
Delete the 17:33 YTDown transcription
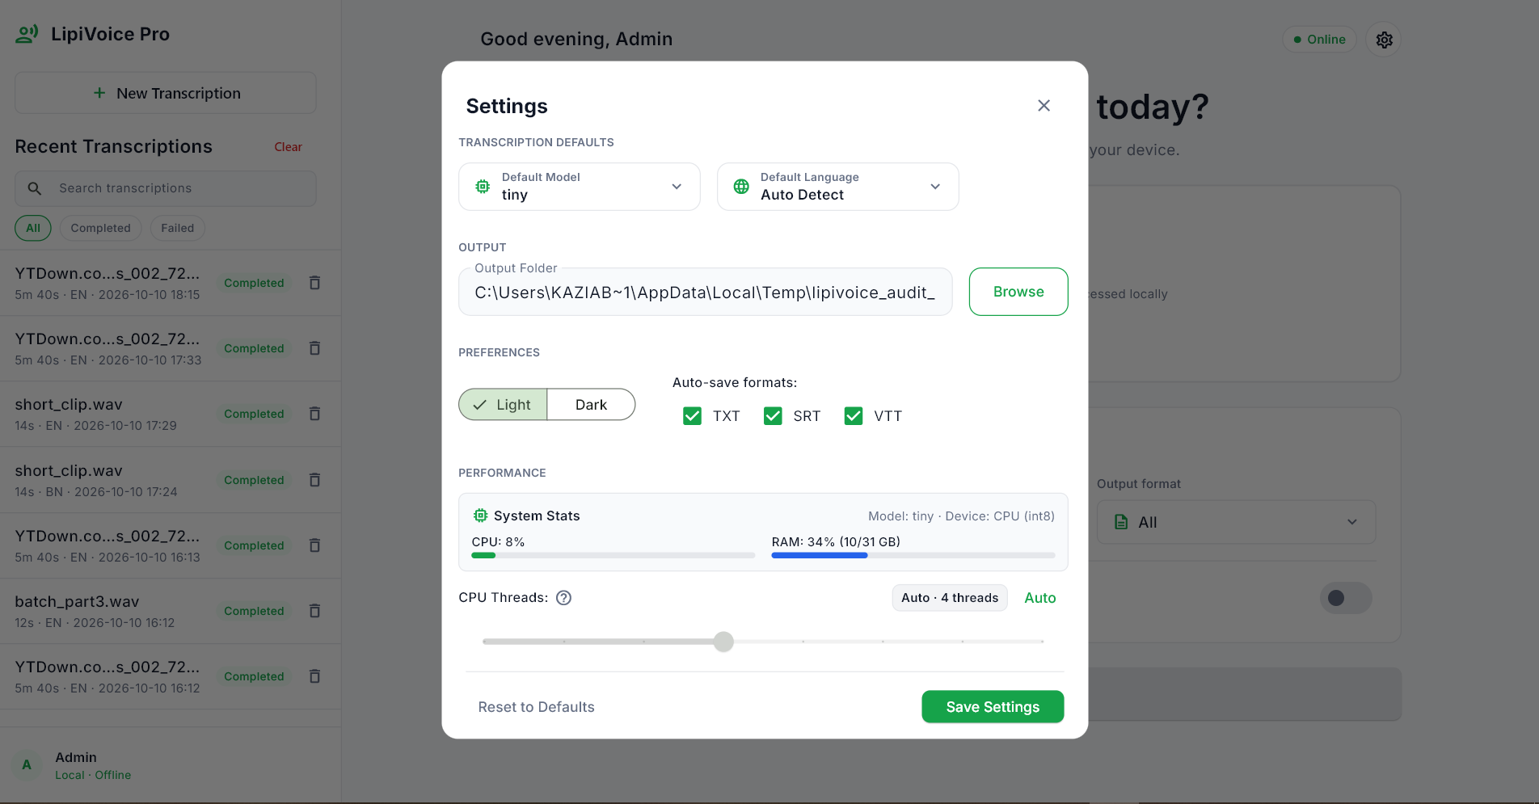[315, 348]
